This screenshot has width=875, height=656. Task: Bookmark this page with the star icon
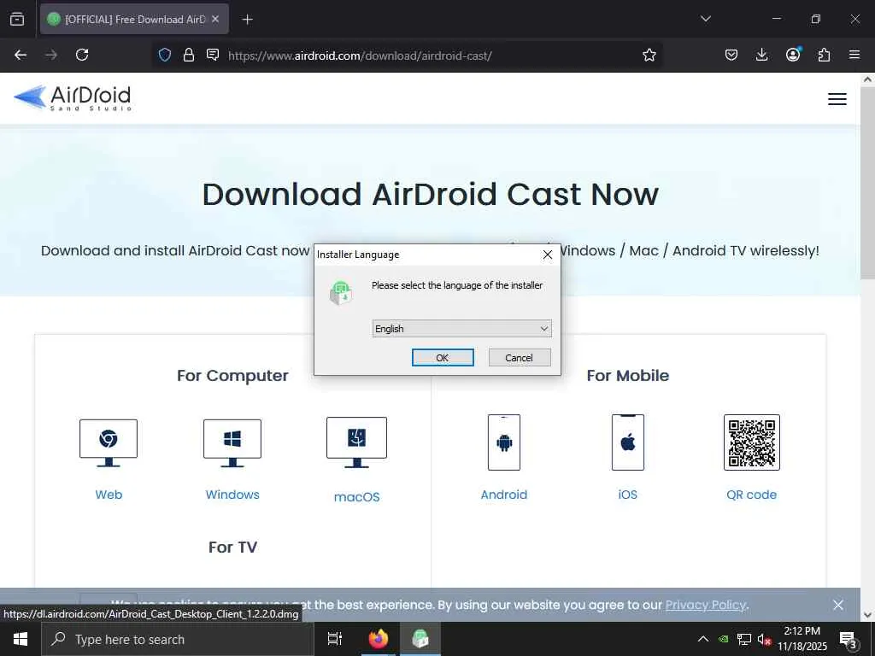coord(649,55)
